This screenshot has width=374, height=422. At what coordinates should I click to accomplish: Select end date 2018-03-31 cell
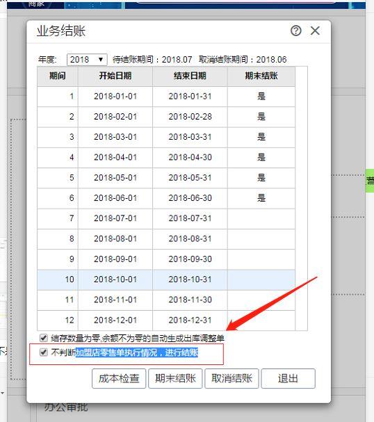tap(190, 137)
